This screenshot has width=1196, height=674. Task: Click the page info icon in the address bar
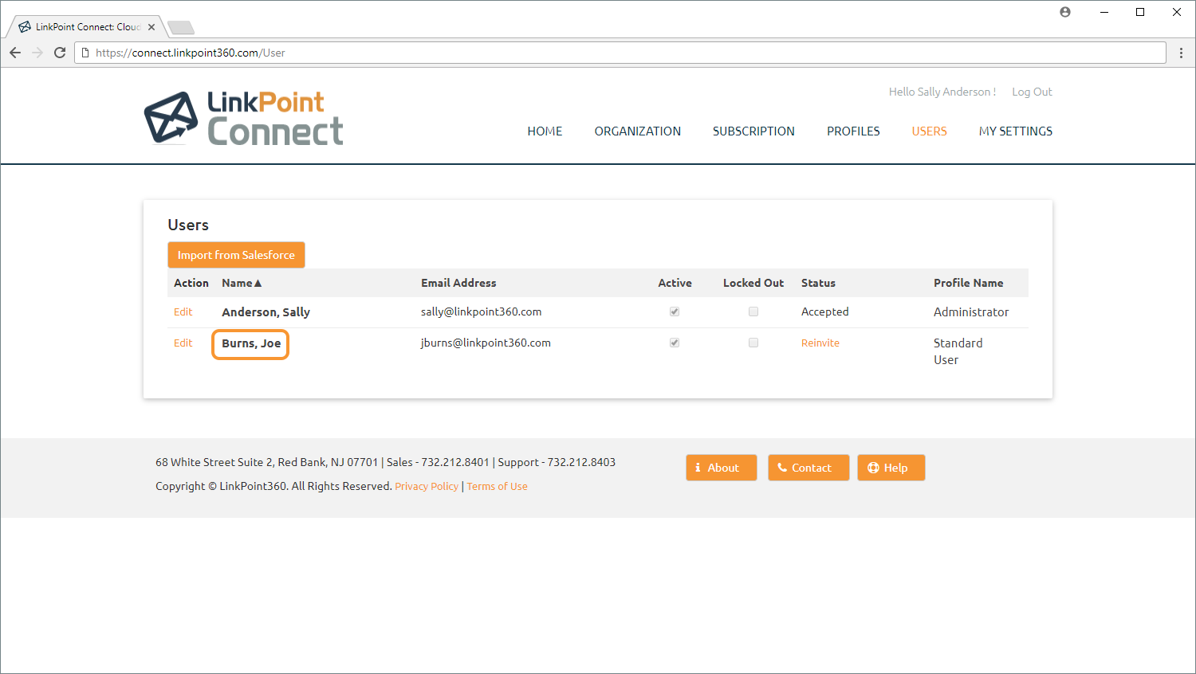(x=85, y=53)
